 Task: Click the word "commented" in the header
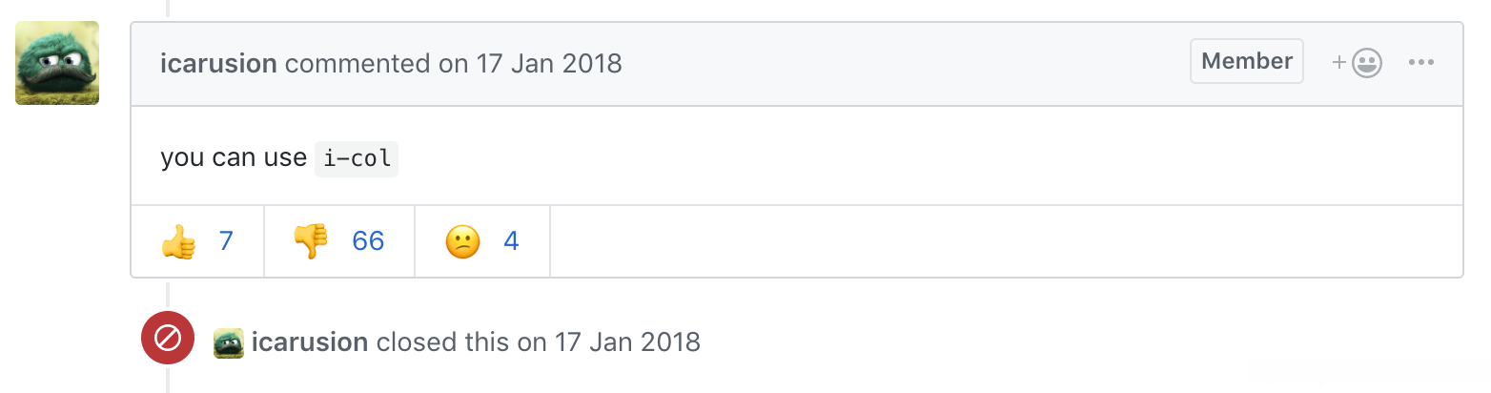(x=357, y=64)
